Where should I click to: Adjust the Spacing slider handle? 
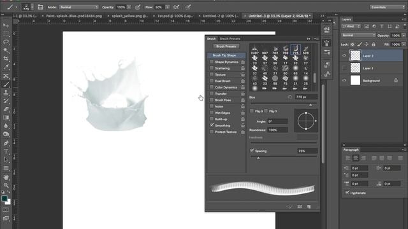258,158
